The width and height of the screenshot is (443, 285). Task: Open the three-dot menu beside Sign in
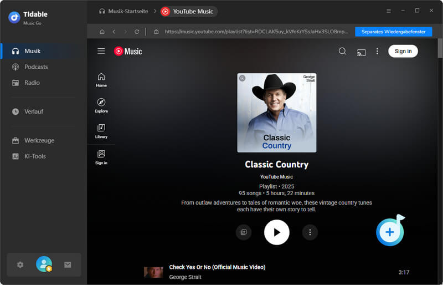pos(377,51)
